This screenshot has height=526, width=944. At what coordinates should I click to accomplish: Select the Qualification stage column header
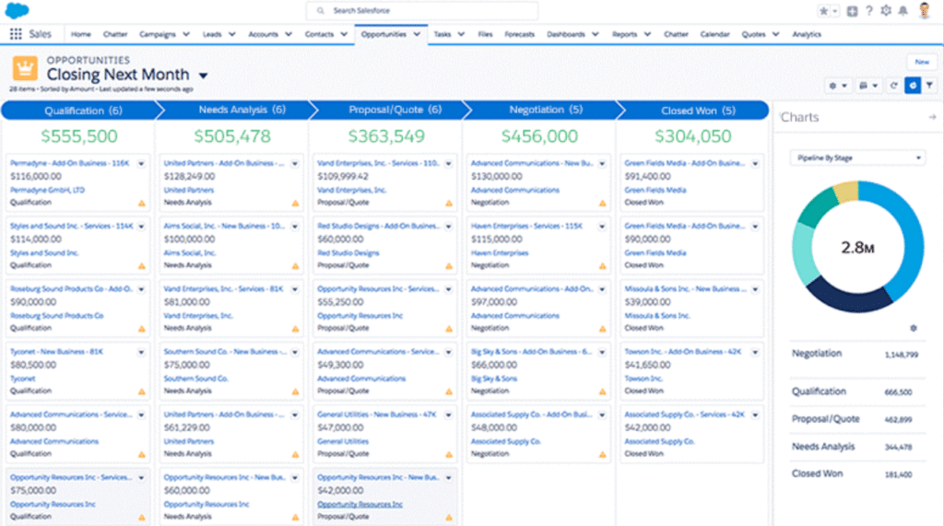tap(81, 111)
